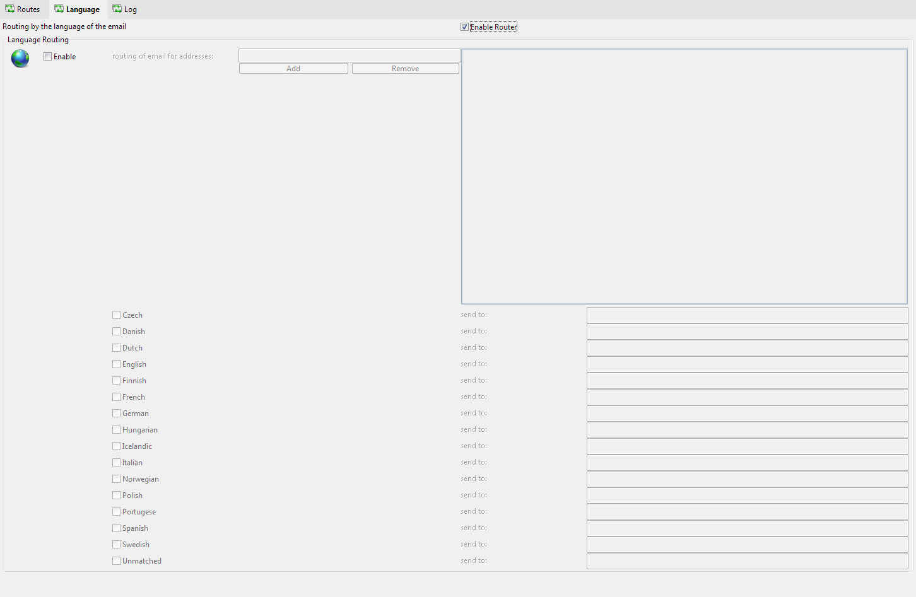Click inside the large address list box
916x597 pixels.
(684, 177)
